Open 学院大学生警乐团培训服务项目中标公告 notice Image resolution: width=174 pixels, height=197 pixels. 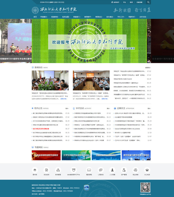tap(46, 125)
